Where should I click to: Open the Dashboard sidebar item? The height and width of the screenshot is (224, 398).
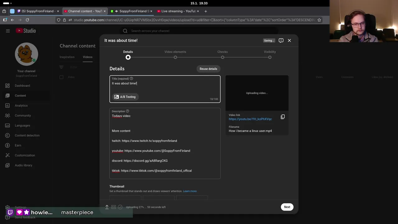click(x=22, y=86)
